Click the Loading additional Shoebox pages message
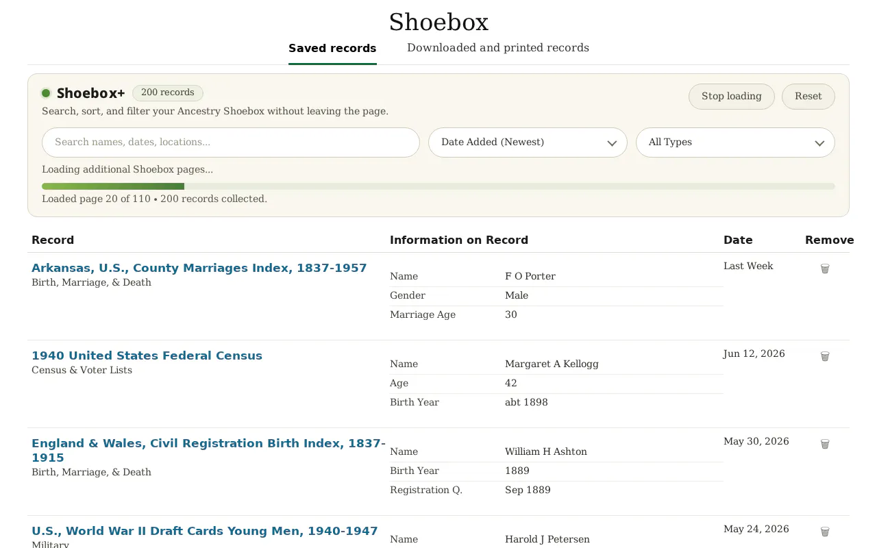 click(x=127, y=169)
